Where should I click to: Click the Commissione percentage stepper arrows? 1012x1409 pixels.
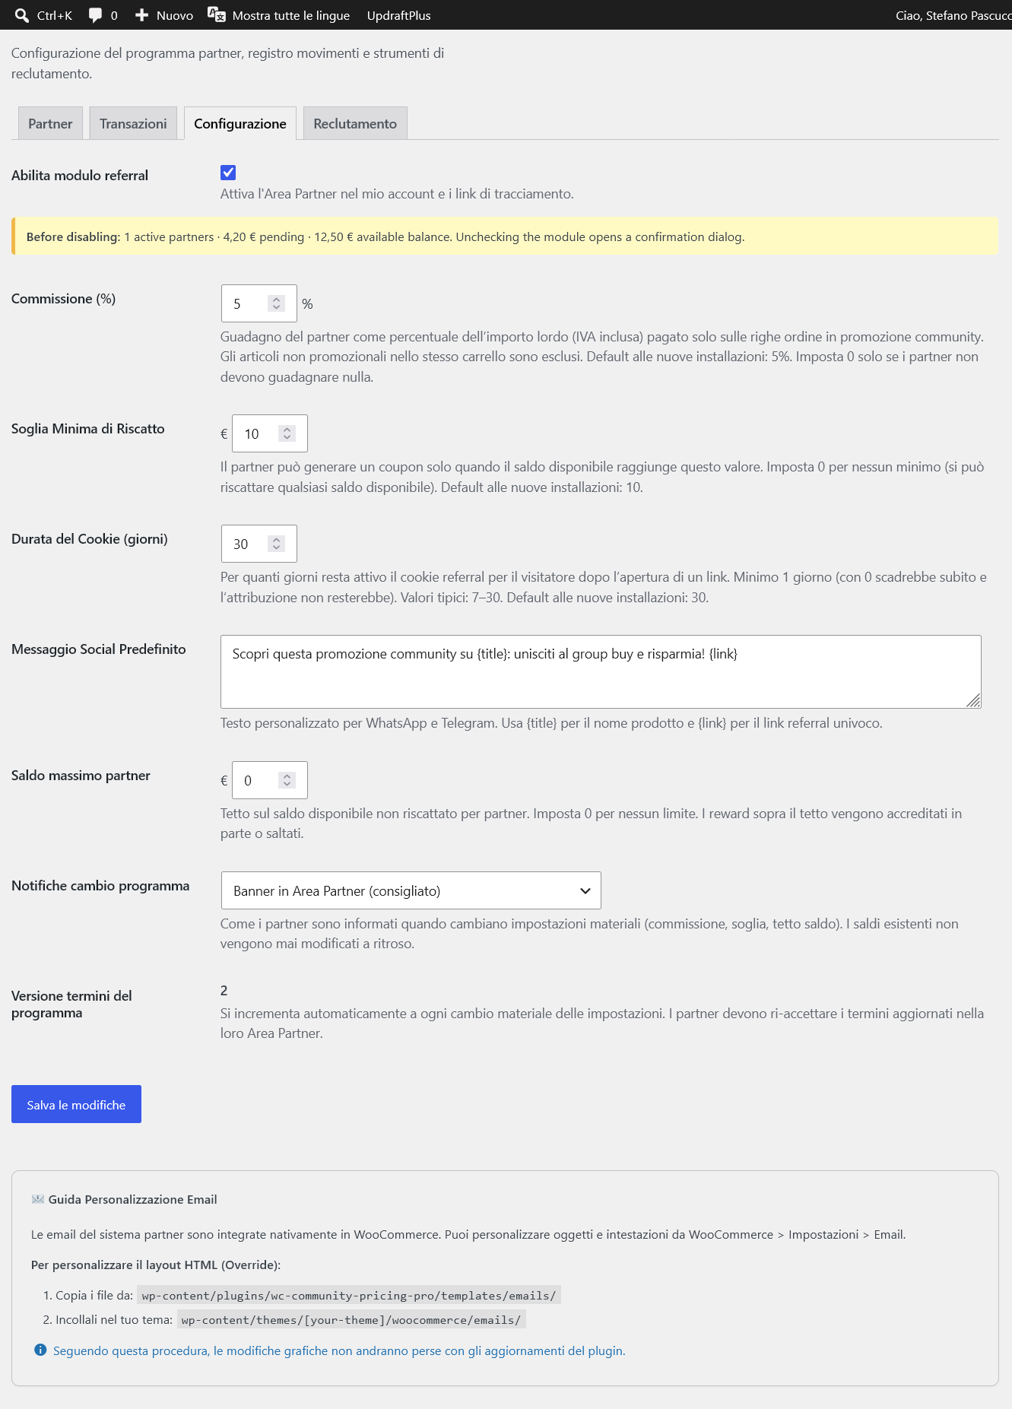pyautogui.click(x=276, y=303)
